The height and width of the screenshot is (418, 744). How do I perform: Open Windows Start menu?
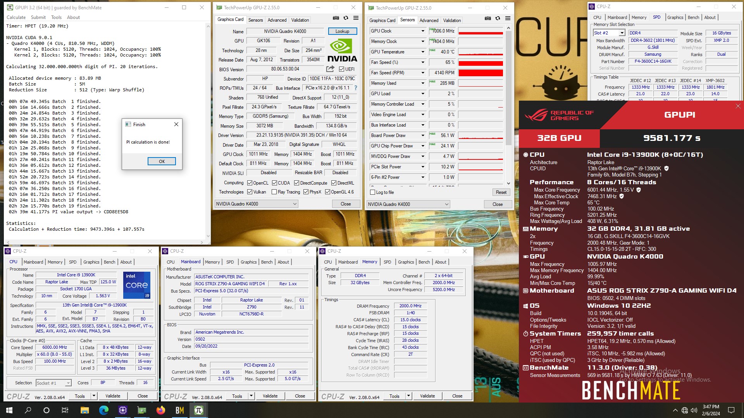9,410
